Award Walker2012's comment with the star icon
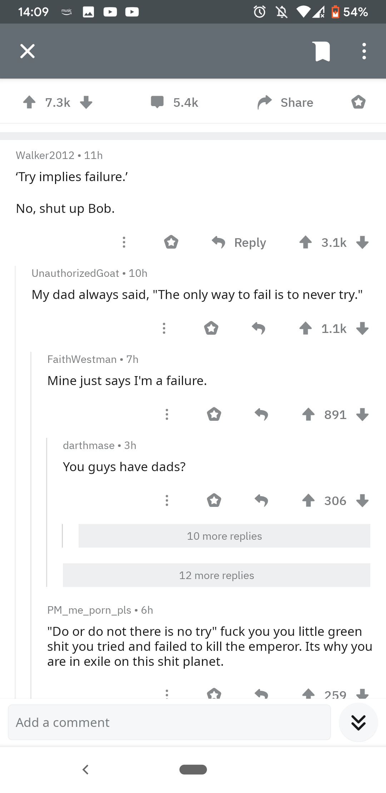This screenshot has width=386, height=793. tap(171, 242)
